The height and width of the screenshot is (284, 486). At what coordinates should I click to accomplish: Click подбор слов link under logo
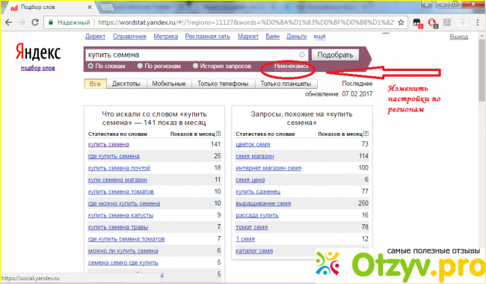[38, 68]
